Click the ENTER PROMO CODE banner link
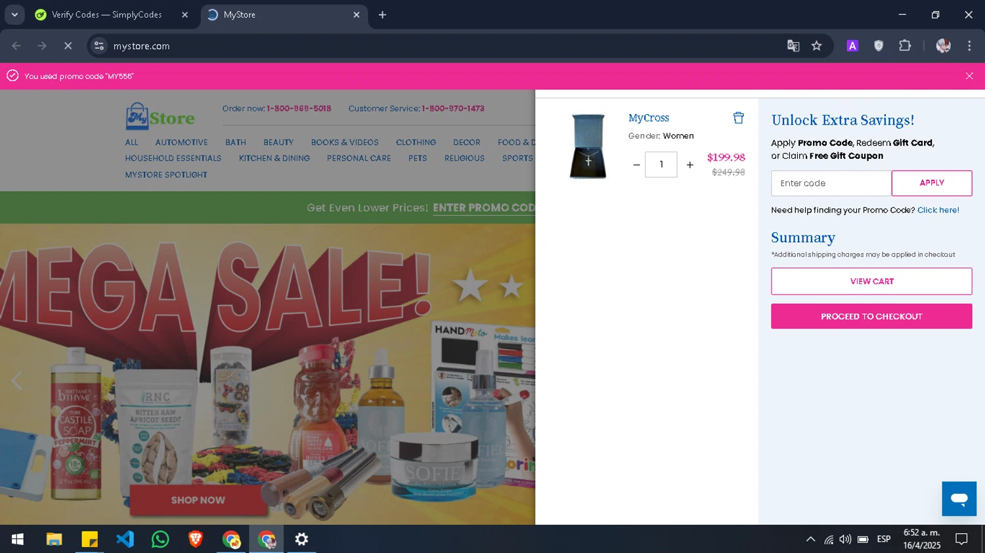Viewport: 985px width, 553px height. tap(484, 208)
